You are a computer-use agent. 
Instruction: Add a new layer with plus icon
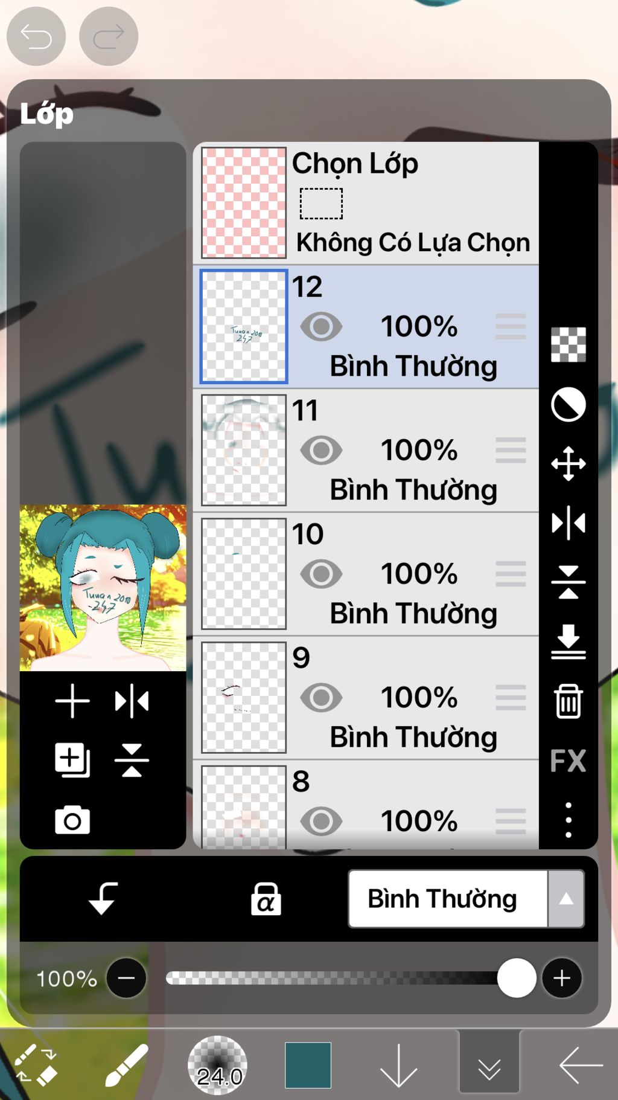coord(72,701)
